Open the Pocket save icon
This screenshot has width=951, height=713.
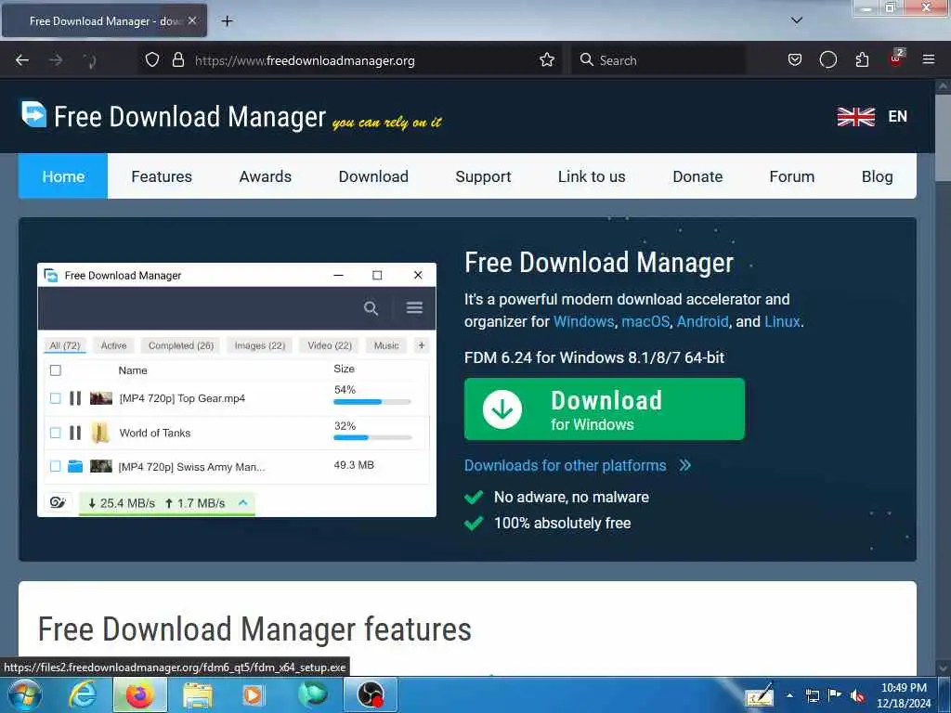pos(795,60)
